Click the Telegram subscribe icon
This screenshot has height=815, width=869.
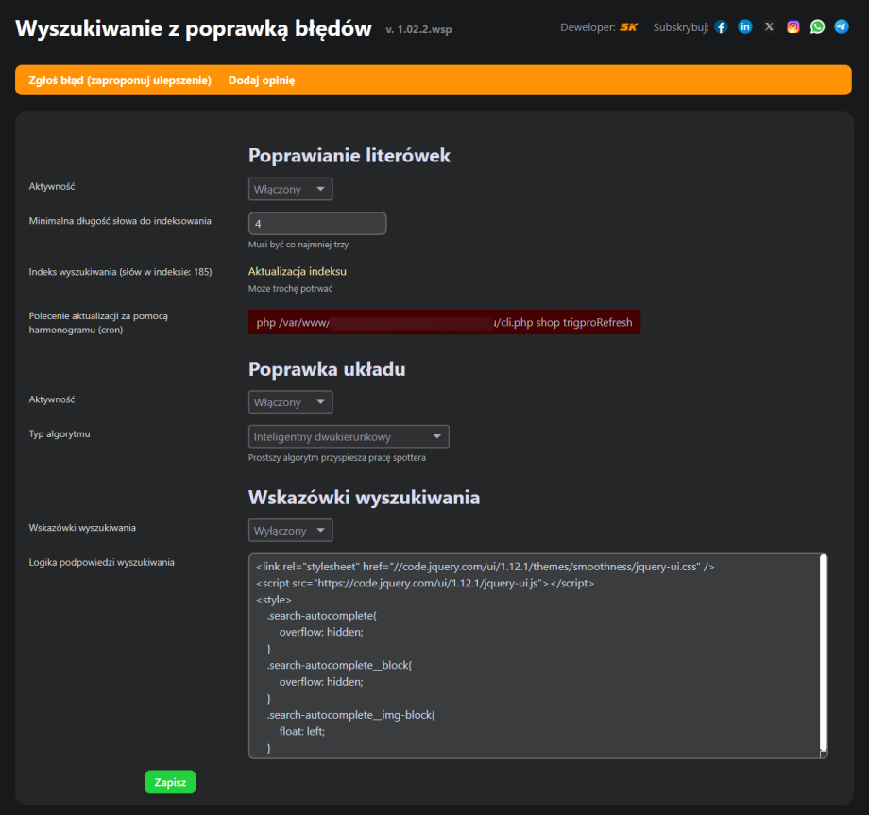pos(841,26)
